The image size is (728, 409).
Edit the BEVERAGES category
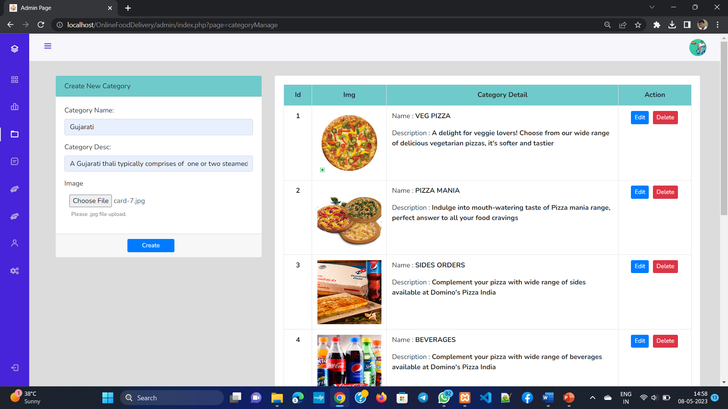(x=640, y=341)
